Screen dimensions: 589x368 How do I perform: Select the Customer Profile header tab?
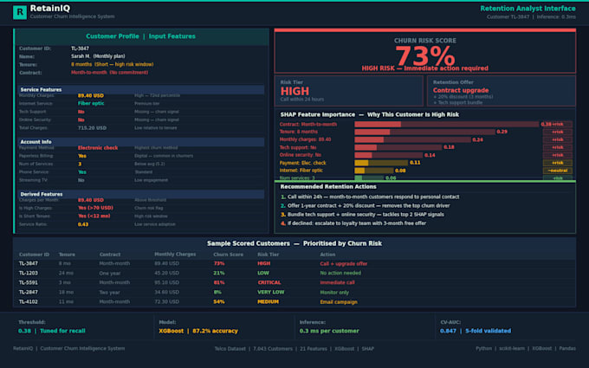point(113,36)
